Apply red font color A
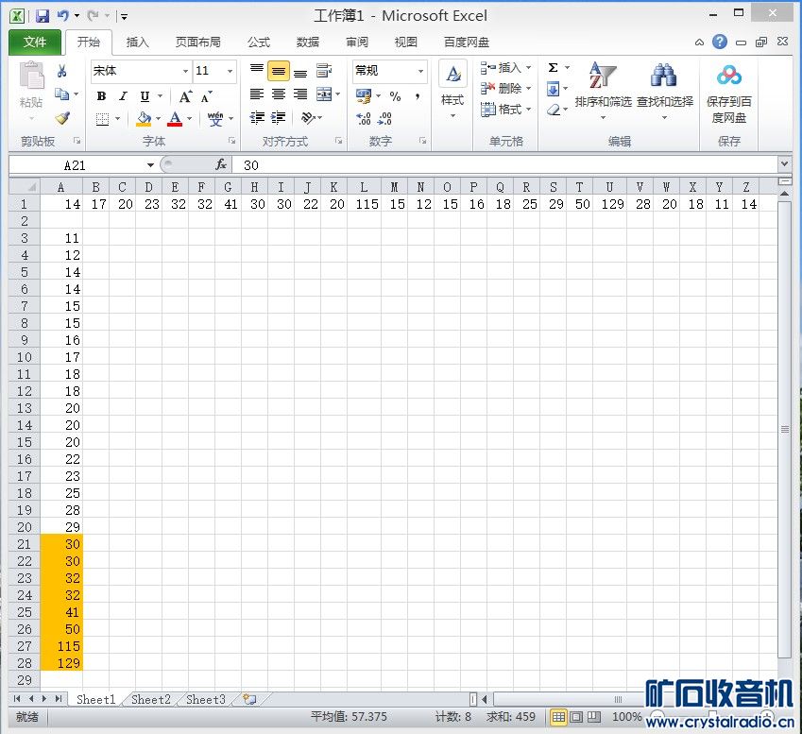Screen dimensions: 802x734 pyautogui.click(x=175, y=119)
